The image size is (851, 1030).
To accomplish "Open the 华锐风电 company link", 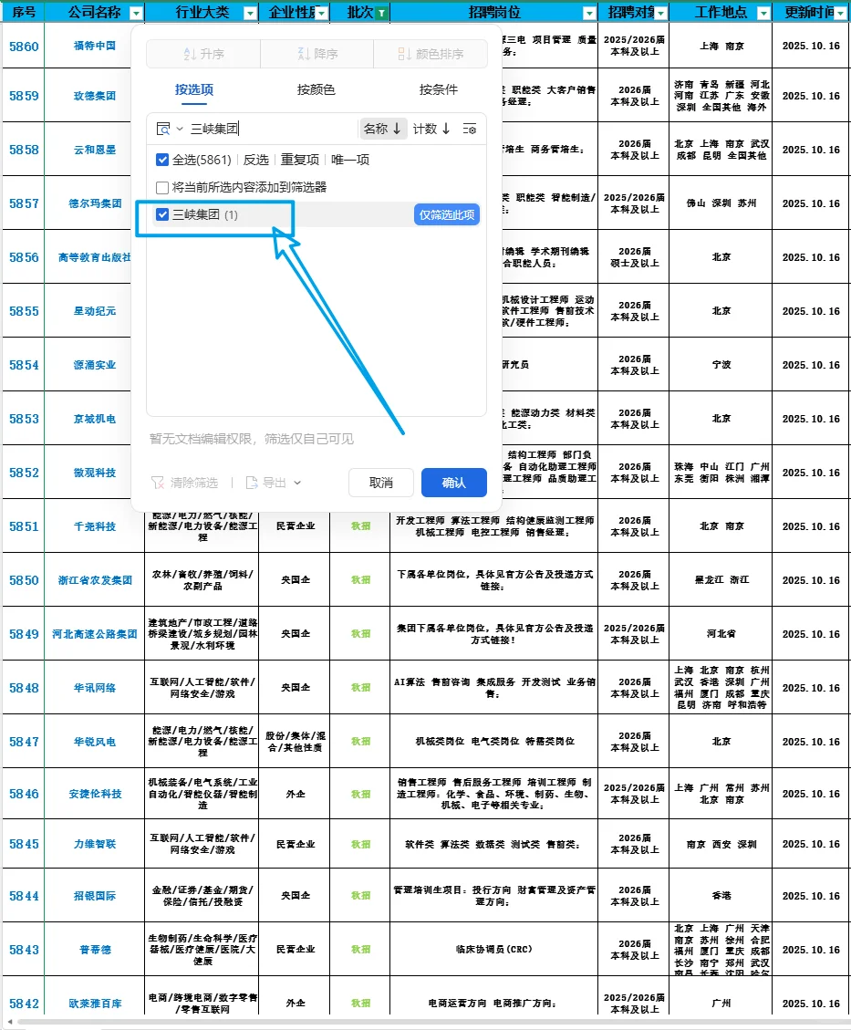I will (95, 743).
